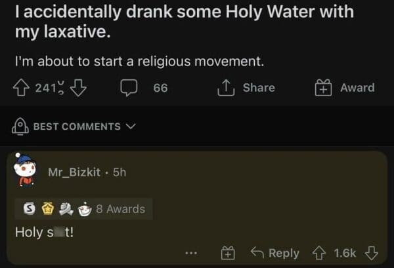394x268 pixels.
Task: Click the post title about Holy Water
Action: (185, 22)
